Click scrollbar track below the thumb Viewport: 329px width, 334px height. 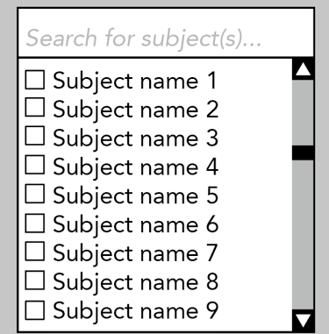(x=303, y=235)
